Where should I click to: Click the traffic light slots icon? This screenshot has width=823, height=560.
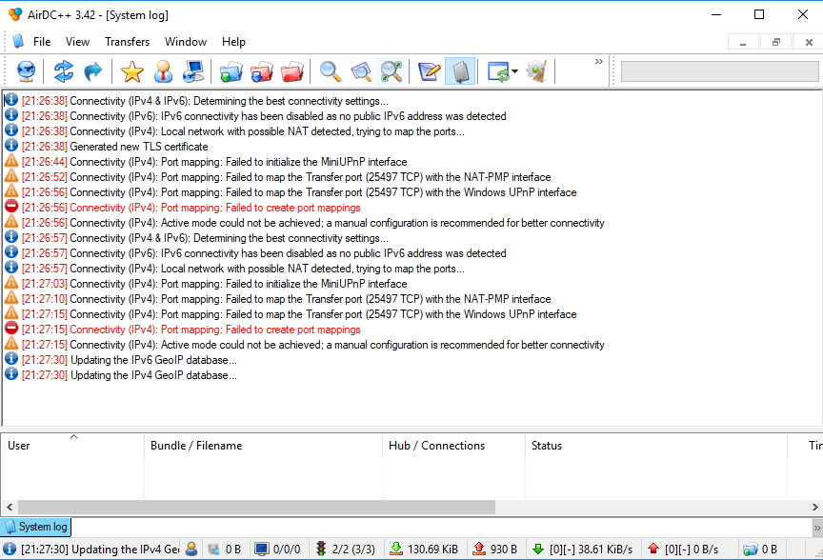tap(321, 549)
